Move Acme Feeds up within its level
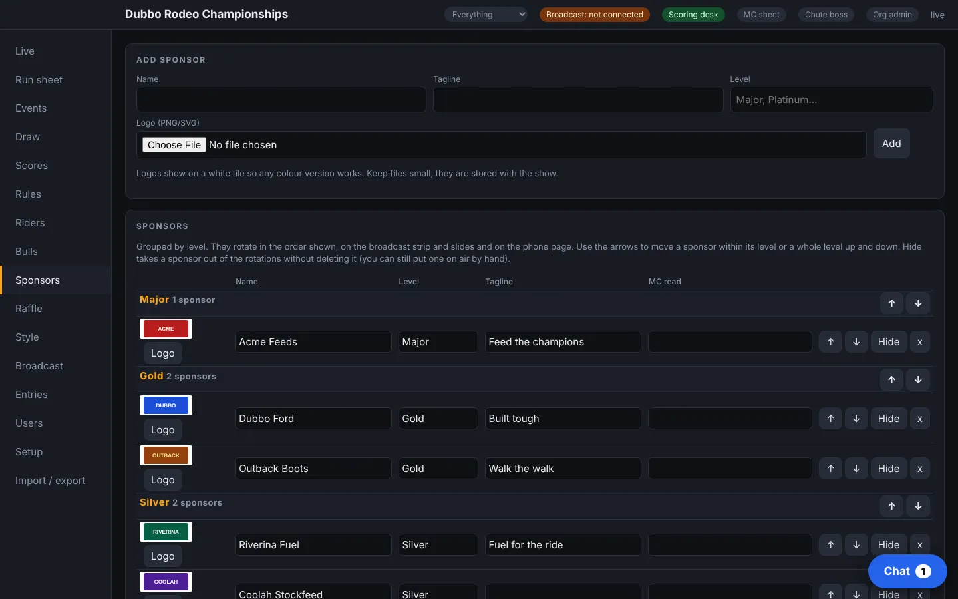The image size is (958, 599). pyautogui.click(x=831, y=342)
